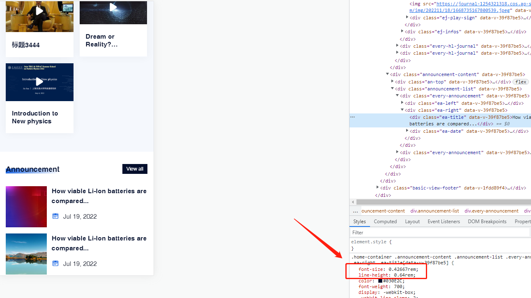531x298 pixels.
Task: Switch to the Styles tab
Action: tap(359, 222)
